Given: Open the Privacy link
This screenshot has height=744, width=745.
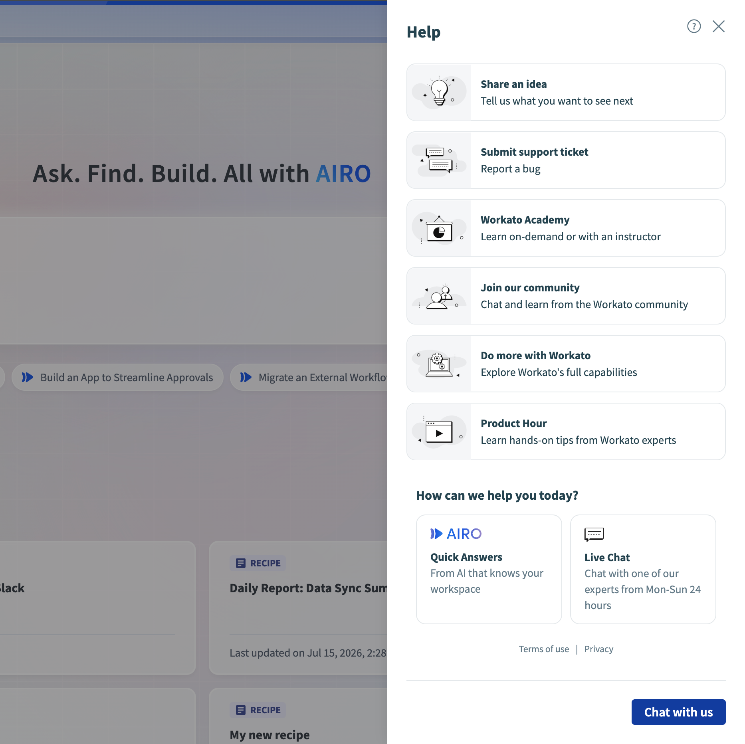Looking at the screenshot, I should [598, 649].
